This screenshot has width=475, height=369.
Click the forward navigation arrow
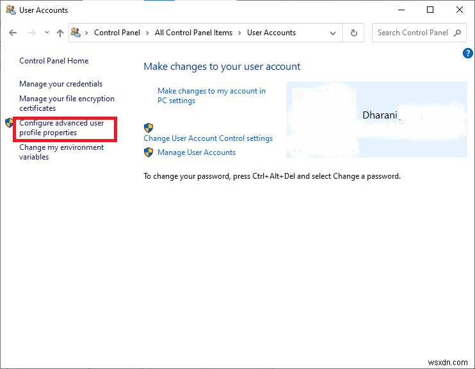(x=31, y=33)
